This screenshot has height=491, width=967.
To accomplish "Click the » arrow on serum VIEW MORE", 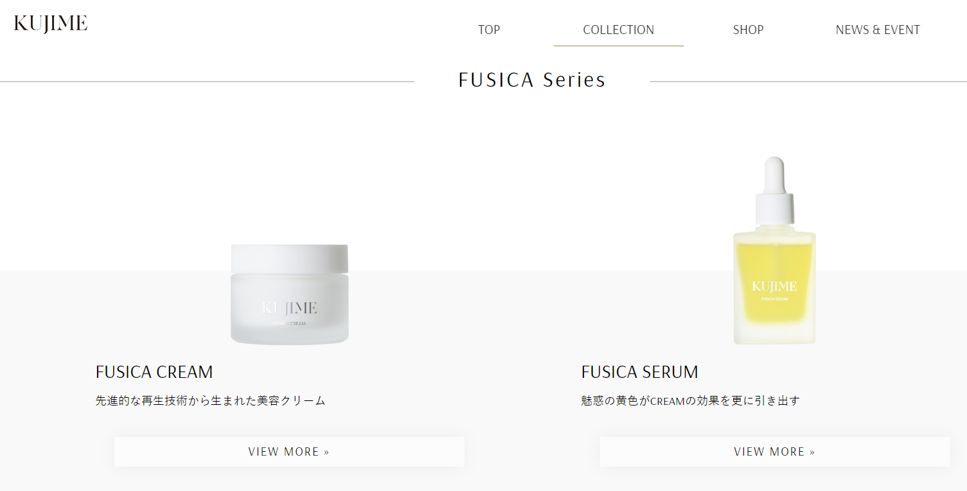I will (x=812, y=452).
